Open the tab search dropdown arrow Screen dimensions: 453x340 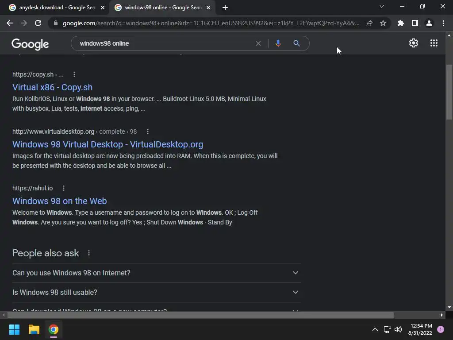(382, 6)
